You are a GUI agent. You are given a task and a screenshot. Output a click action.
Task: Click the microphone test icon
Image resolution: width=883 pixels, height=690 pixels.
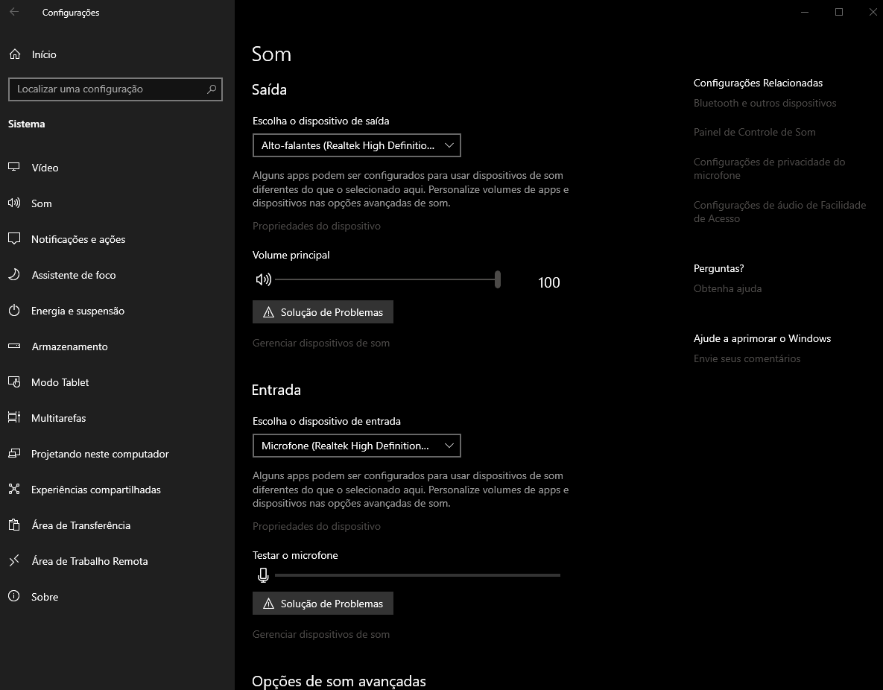tap(263, 575)
